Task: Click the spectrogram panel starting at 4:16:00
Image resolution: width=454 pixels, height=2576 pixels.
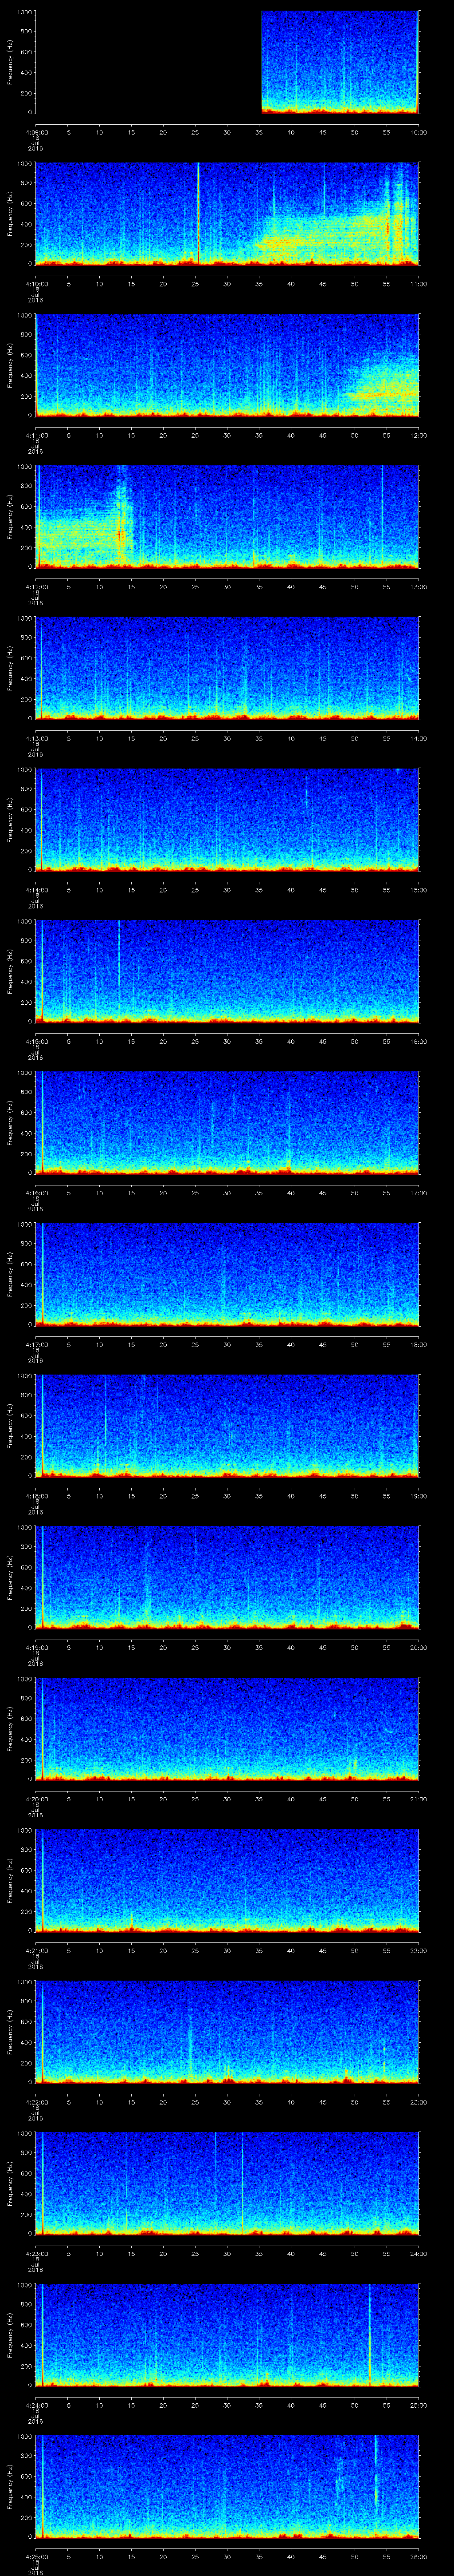Action: 227,1122
